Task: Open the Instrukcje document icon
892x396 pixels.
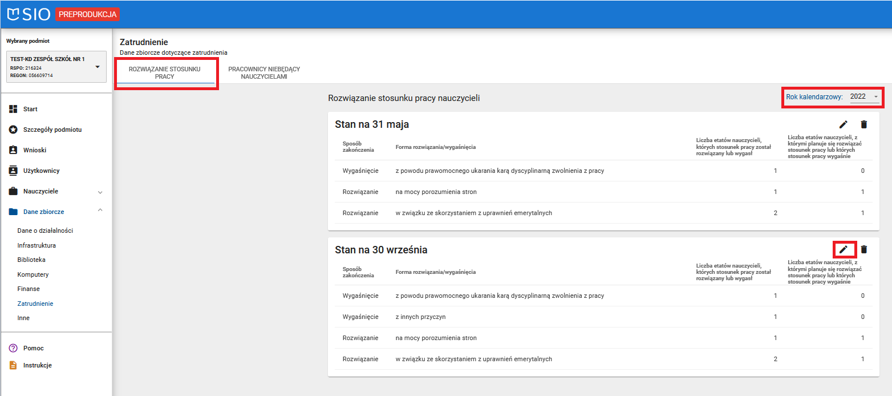Action: click(13, 365)
